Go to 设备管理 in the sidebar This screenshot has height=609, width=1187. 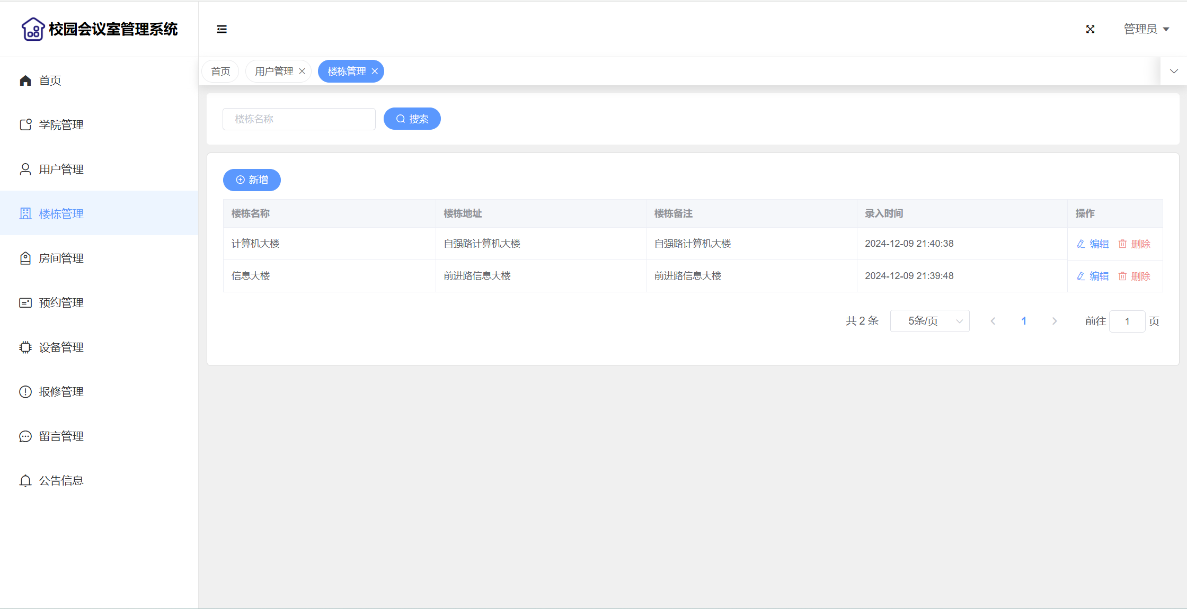[61, 347]
